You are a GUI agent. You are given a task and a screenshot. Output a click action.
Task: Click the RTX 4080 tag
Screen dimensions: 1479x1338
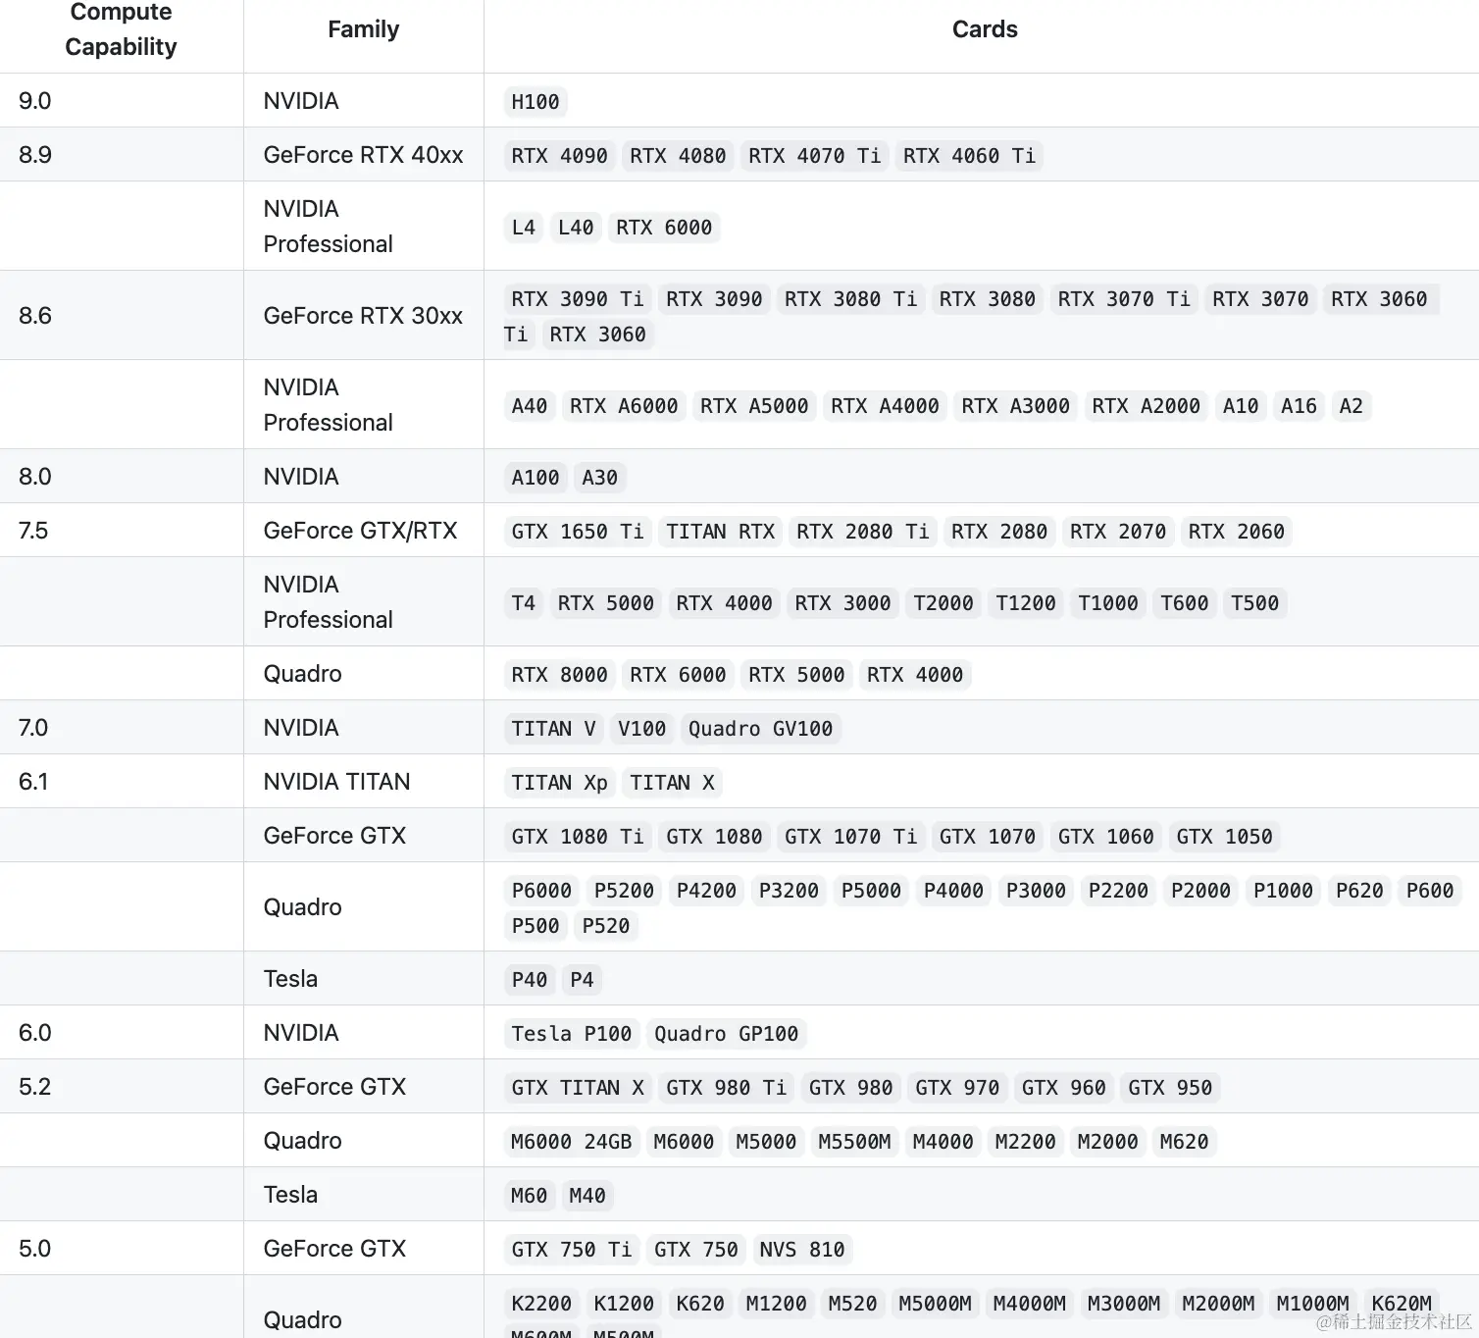[x=678, y=156]
